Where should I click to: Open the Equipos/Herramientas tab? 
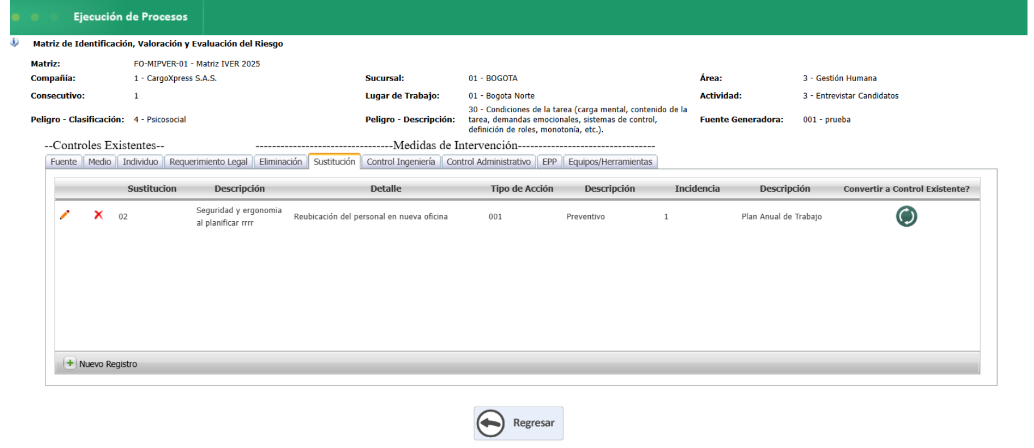click(610, 162)
